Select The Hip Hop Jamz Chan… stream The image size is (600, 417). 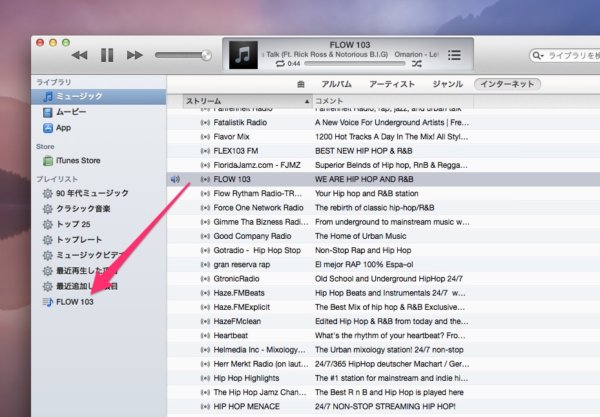pos(260,392)
